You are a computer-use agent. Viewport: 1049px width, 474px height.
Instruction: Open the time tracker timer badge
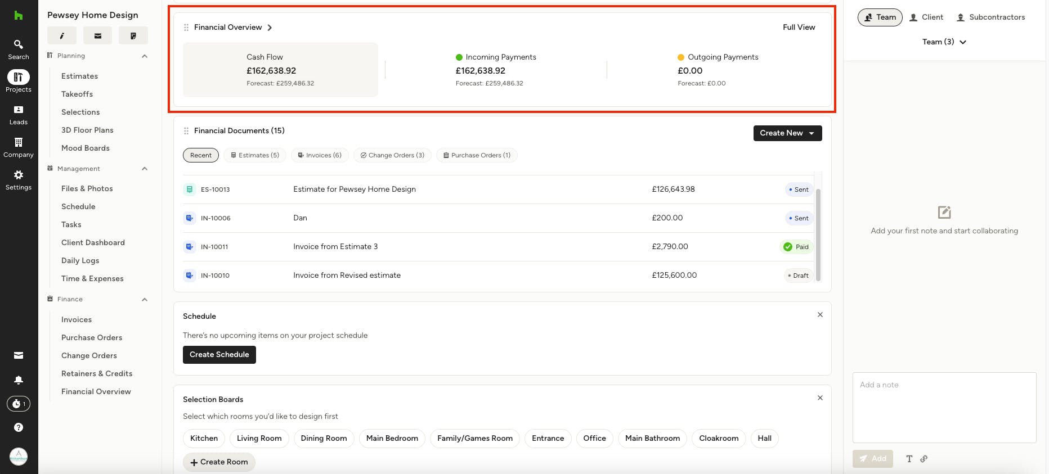coord(19,404)
